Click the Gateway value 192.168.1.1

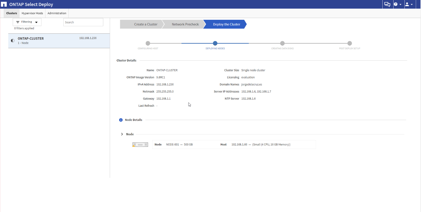point(163,99)
